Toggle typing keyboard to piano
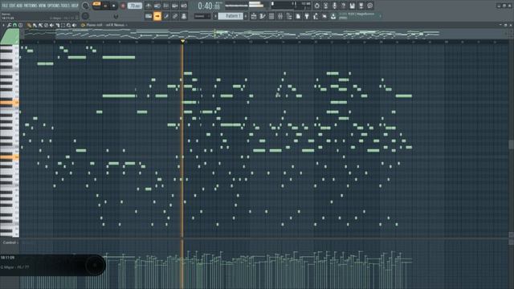The image size is (514, 289). 149,16
